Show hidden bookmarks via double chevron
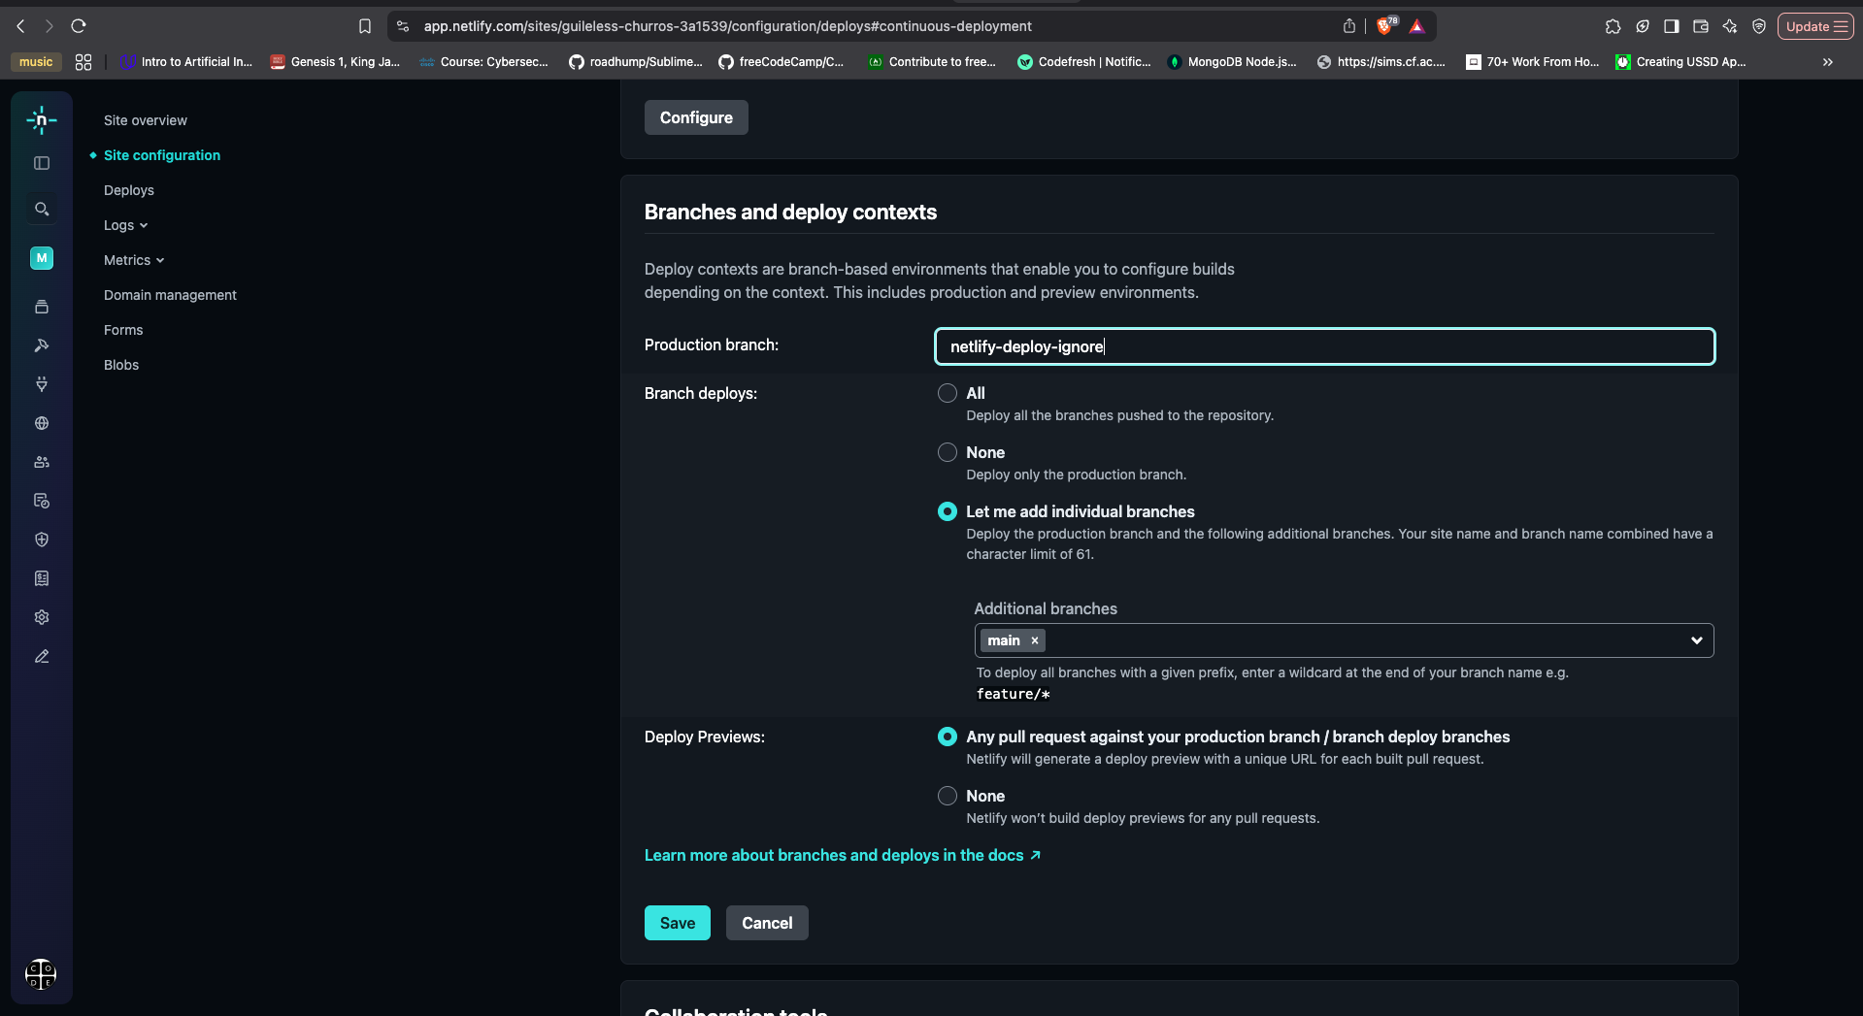Image resolution: width=1863 pixels, height=1016 pixels. (x=1828, y=62)
